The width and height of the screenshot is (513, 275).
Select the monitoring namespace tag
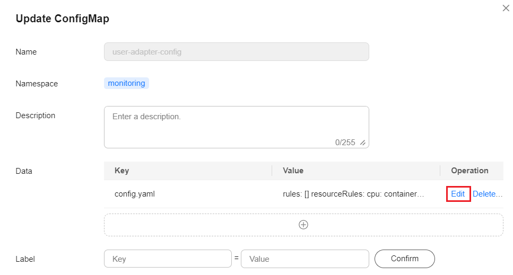coord(127,83)
